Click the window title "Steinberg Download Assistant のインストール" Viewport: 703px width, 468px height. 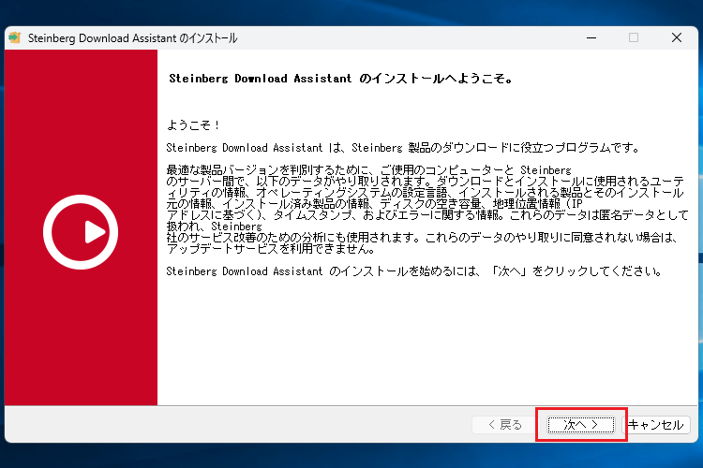pos(132,38)
